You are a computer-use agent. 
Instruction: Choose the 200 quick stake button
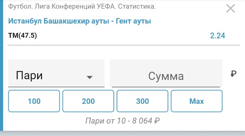88,101
